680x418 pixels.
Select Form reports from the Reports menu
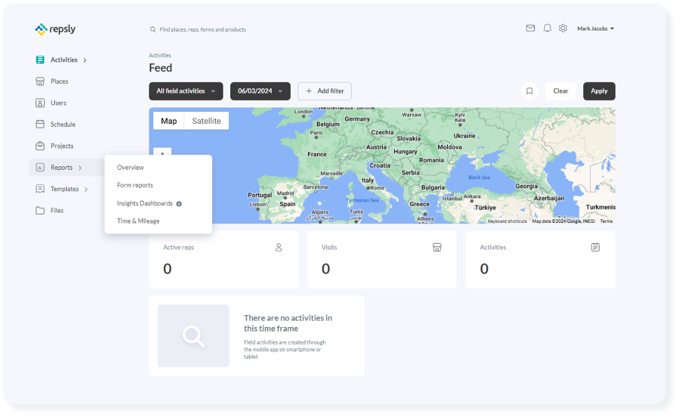pyautogui.click(x=134, y=185)
